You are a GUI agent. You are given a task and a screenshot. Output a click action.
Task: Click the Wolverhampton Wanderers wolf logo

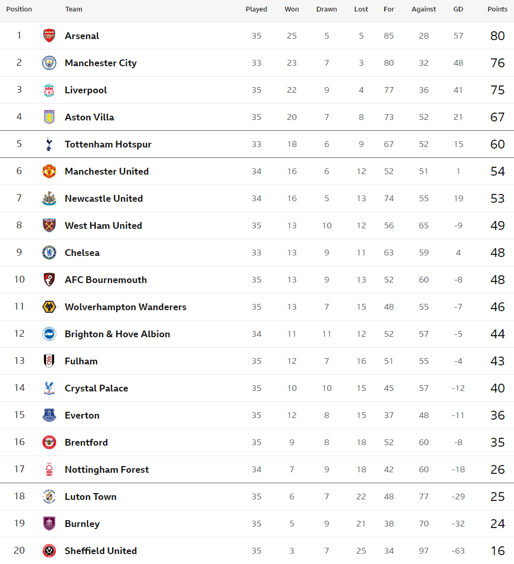[x=50, y=307]
